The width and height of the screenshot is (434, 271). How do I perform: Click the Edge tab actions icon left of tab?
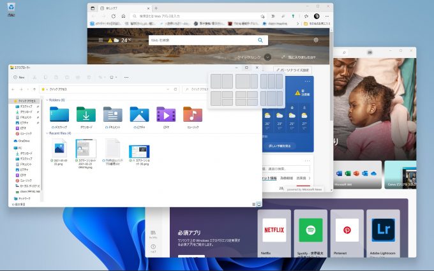[93, 8]
